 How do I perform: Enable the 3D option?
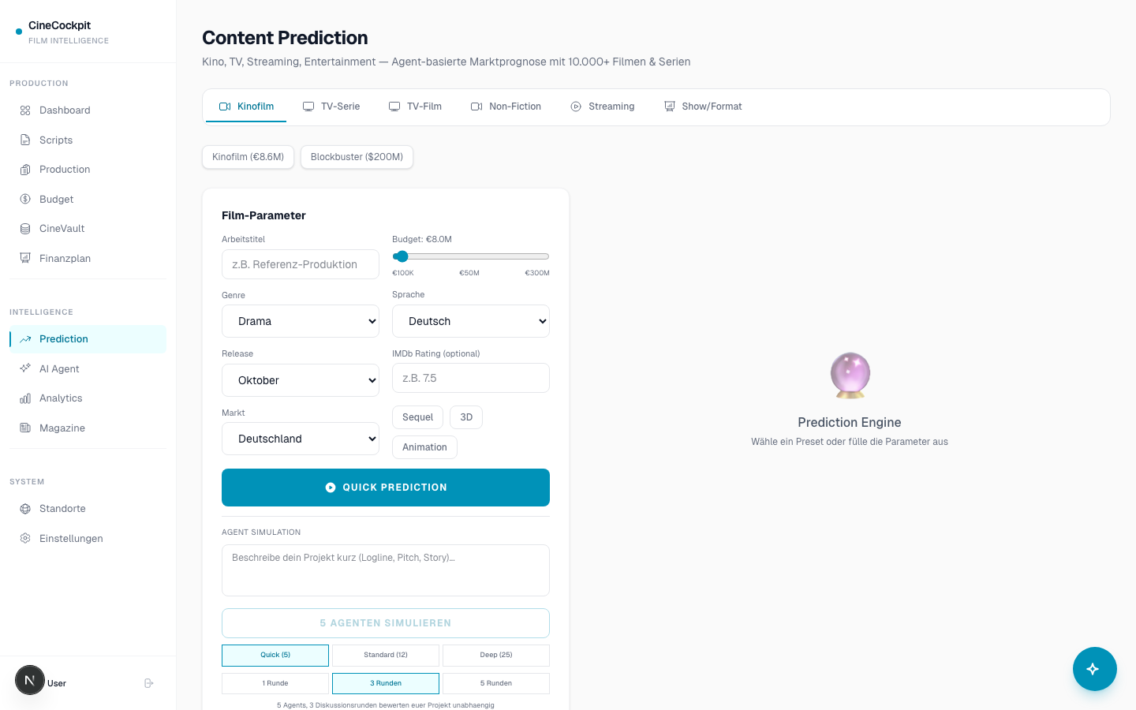point(465,417)
